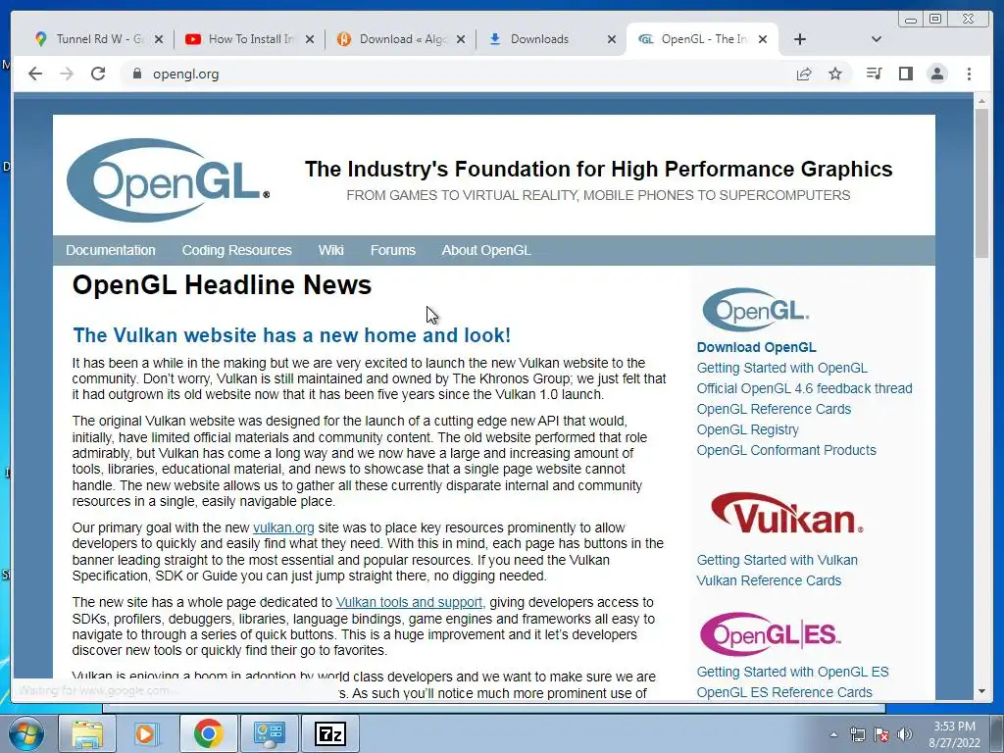
Task: Click the OpenGL ES logo
Action: [771, 634]
